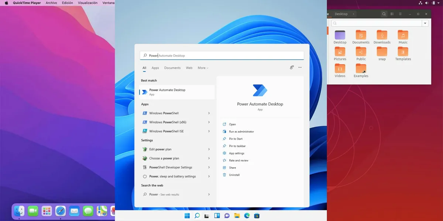
Task: Open the Ubuntu Files hamburger menu
Action: click(x=400, y=14)
